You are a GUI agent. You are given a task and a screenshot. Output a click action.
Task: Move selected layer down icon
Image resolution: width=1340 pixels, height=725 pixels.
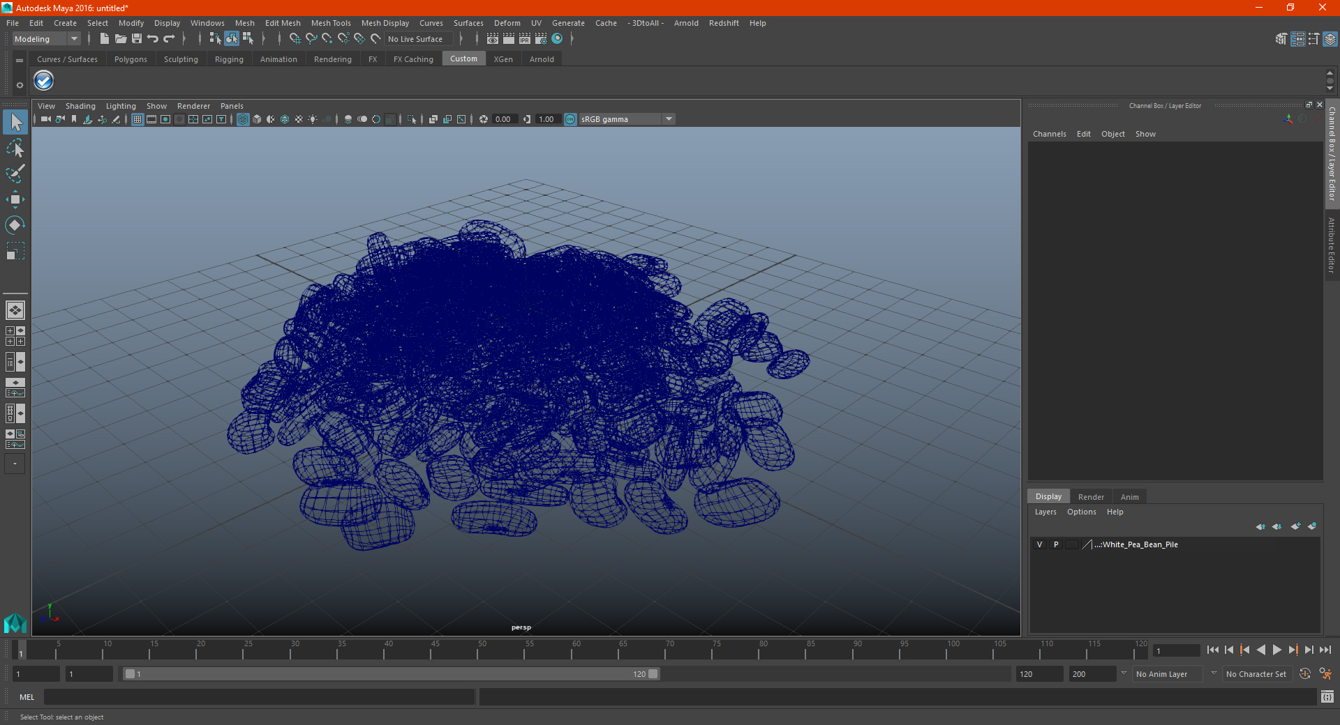[x=1276, y=526]
